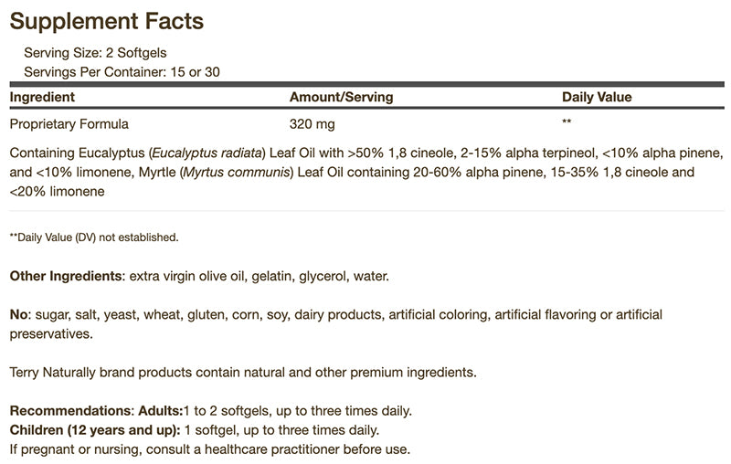Viewport: 731px width, 464px height.
Task: Click the pregnant or nursing warning line
Action: [x=210, y=449]
